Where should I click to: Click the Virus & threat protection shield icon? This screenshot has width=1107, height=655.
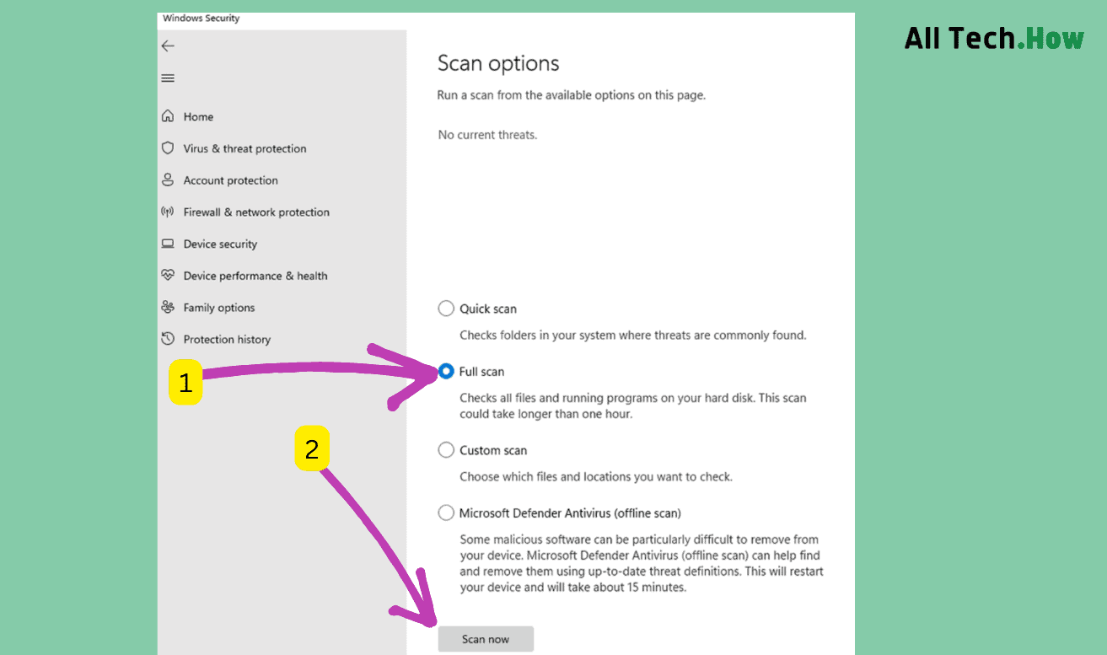168,148
